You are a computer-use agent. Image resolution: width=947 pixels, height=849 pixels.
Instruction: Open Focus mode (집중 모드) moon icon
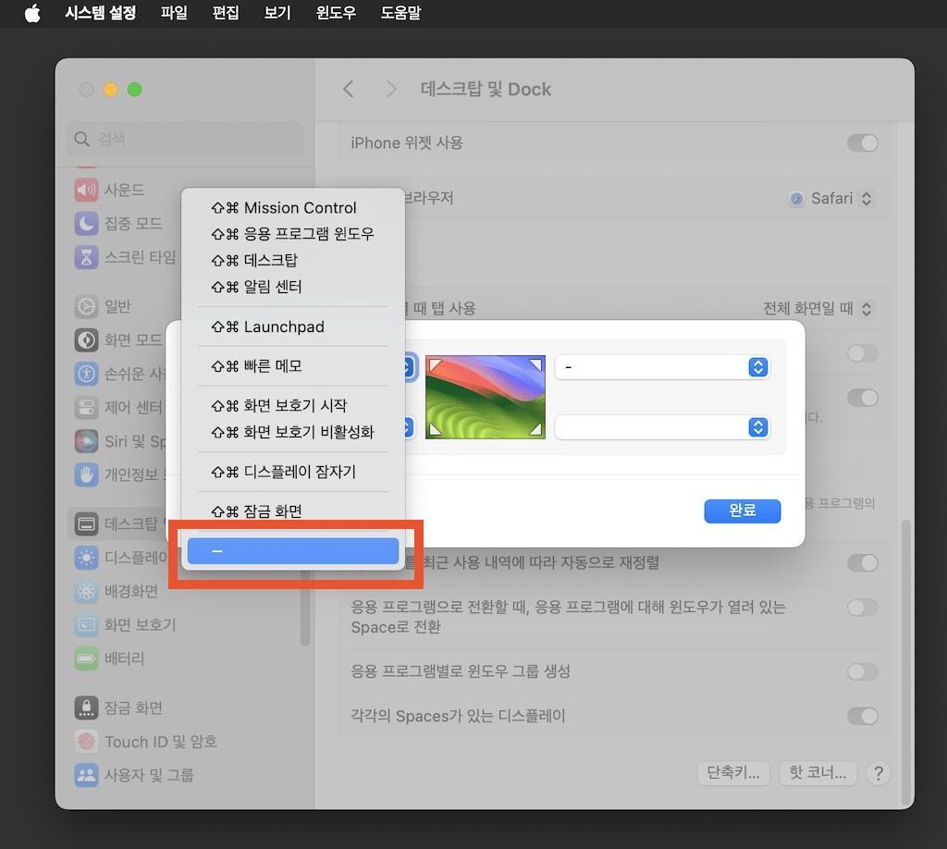[x=86, y=224]
